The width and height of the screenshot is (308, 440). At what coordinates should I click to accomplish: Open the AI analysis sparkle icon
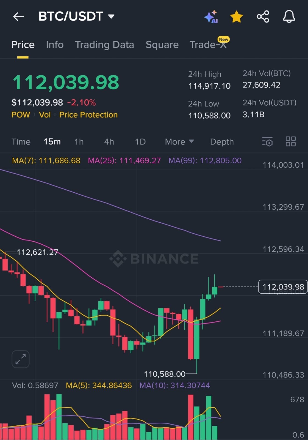pos(211,17)
